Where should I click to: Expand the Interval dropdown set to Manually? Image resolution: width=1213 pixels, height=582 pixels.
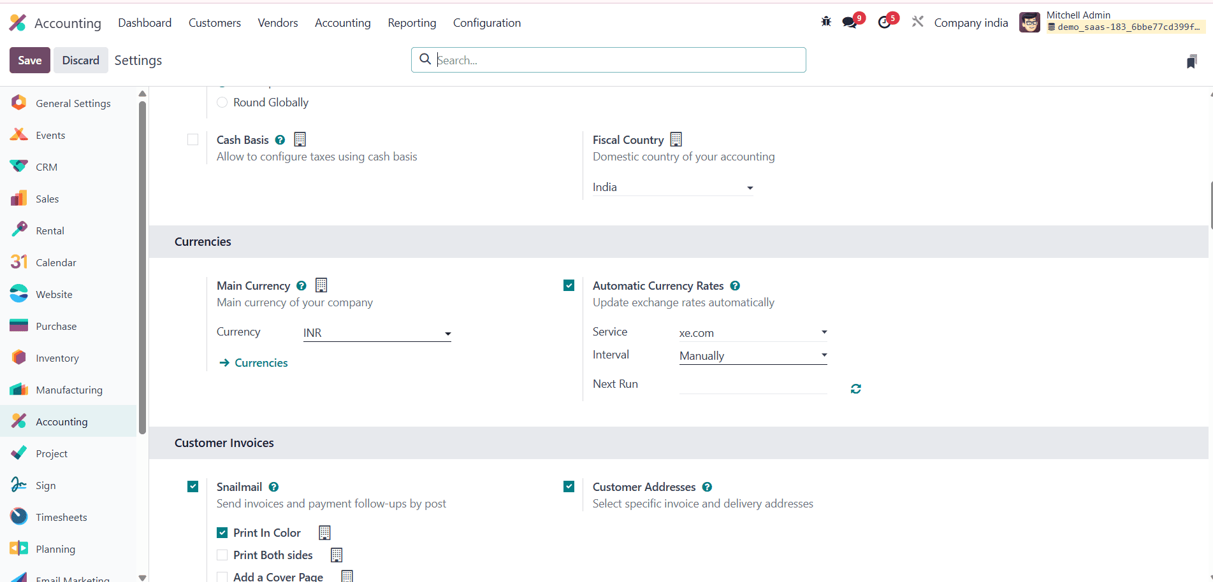pos(753,356)
